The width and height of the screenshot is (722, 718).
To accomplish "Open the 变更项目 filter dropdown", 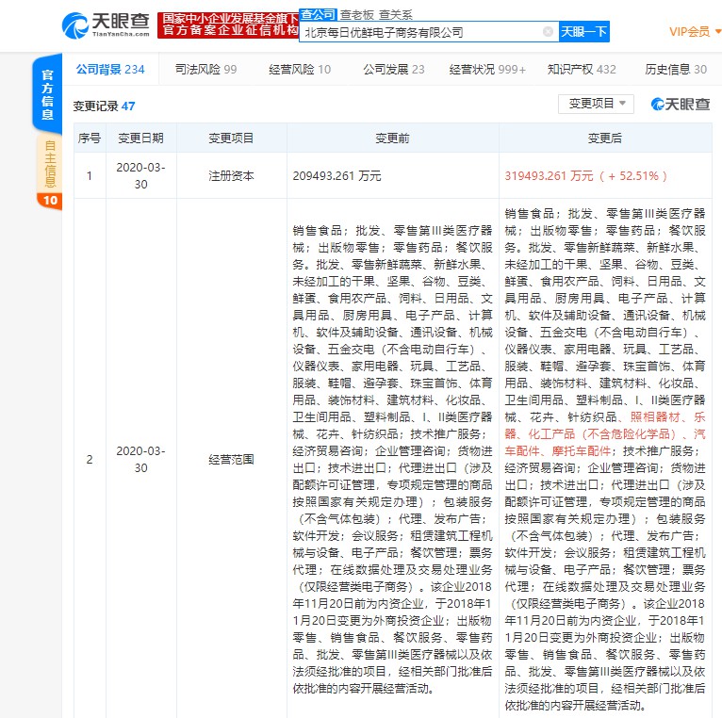I will (x=596, y=104).
